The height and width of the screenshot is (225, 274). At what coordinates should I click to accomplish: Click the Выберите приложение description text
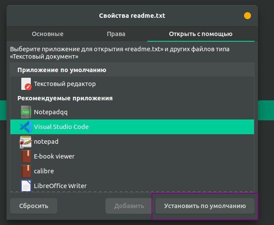(x=120, y=53)
